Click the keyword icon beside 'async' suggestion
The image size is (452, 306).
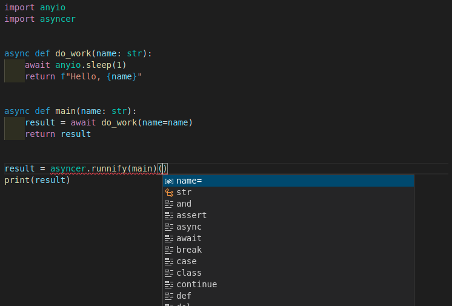[169, 227]
